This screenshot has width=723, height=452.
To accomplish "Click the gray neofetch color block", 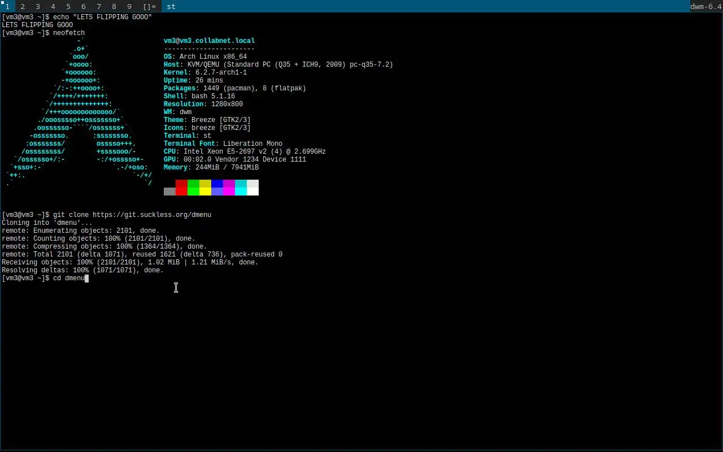I will coord(169,192).
